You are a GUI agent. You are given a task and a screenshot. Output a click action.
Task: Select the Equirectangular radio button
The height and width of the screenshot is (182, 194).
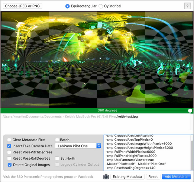67,6
